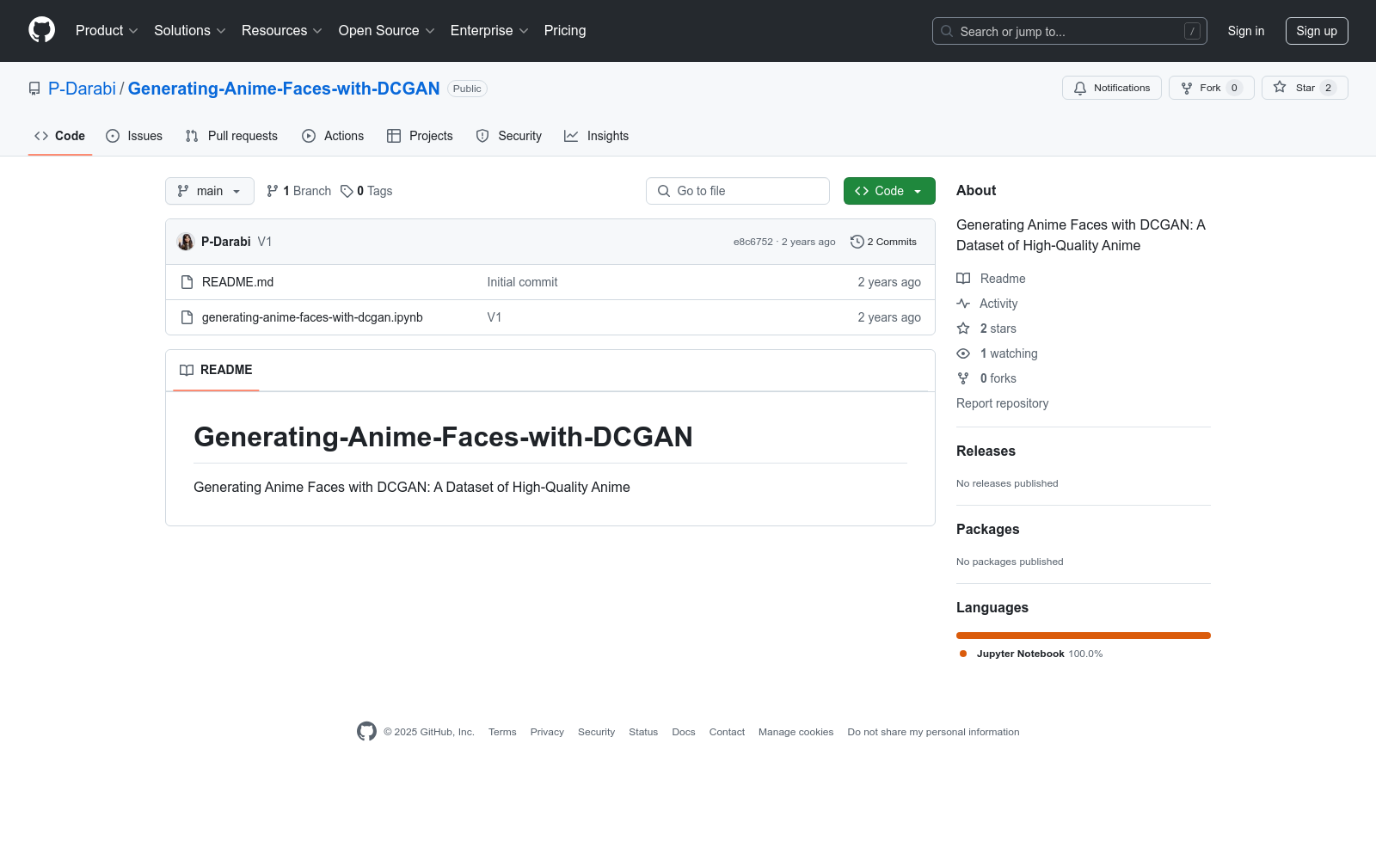Click the Packages heading link

pos(987,530)
